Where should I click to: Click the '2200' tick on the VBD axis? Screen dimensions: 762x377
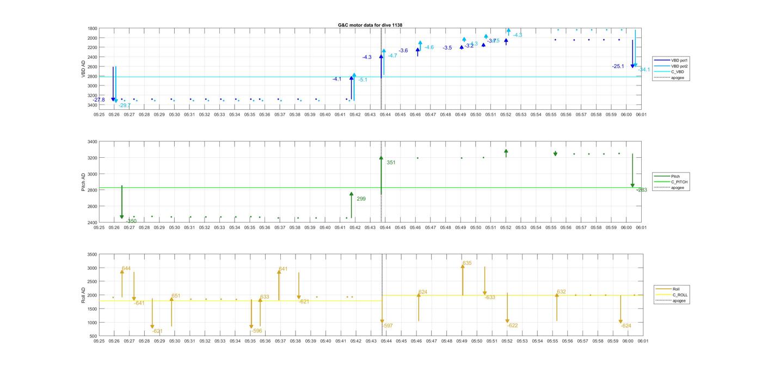93,47
